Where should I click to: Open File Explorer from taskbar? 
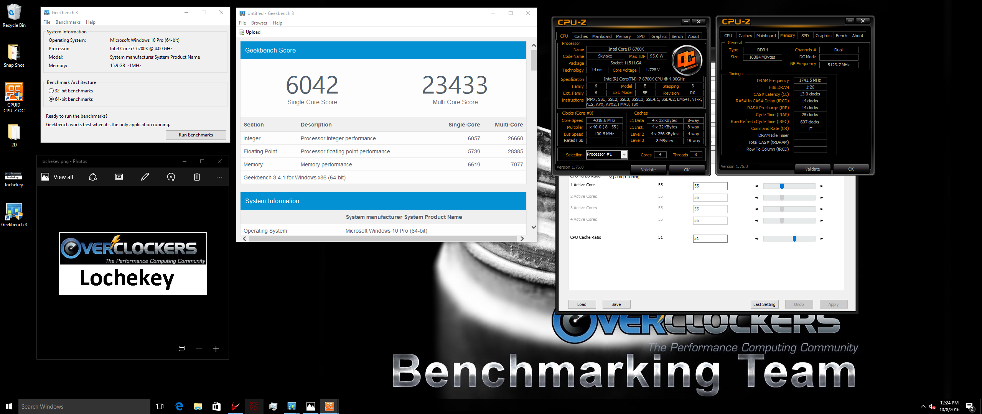(x=198, y=406)
